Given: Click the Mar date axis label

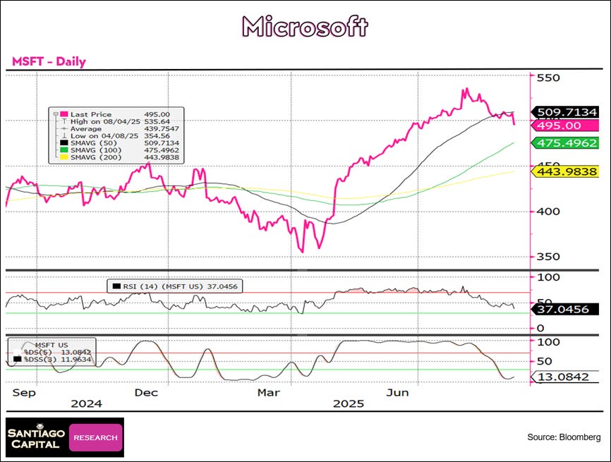Looking at the screenshot, I should (269, 392).
